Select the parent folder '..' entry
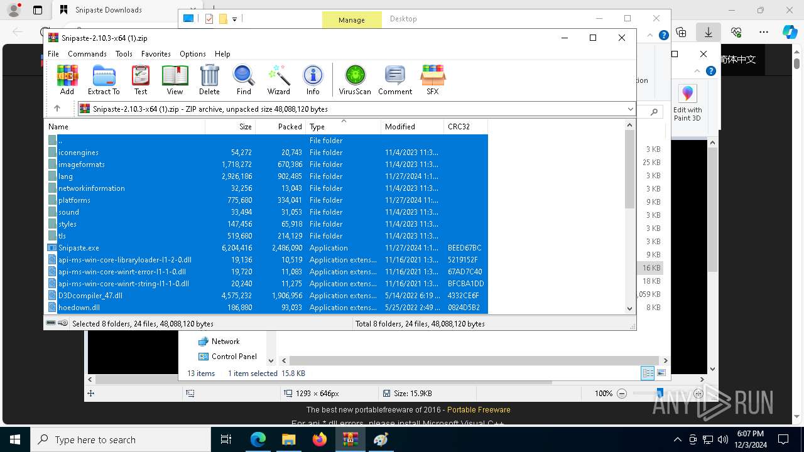This screenshot has height=452, width=804. (267, 141)
